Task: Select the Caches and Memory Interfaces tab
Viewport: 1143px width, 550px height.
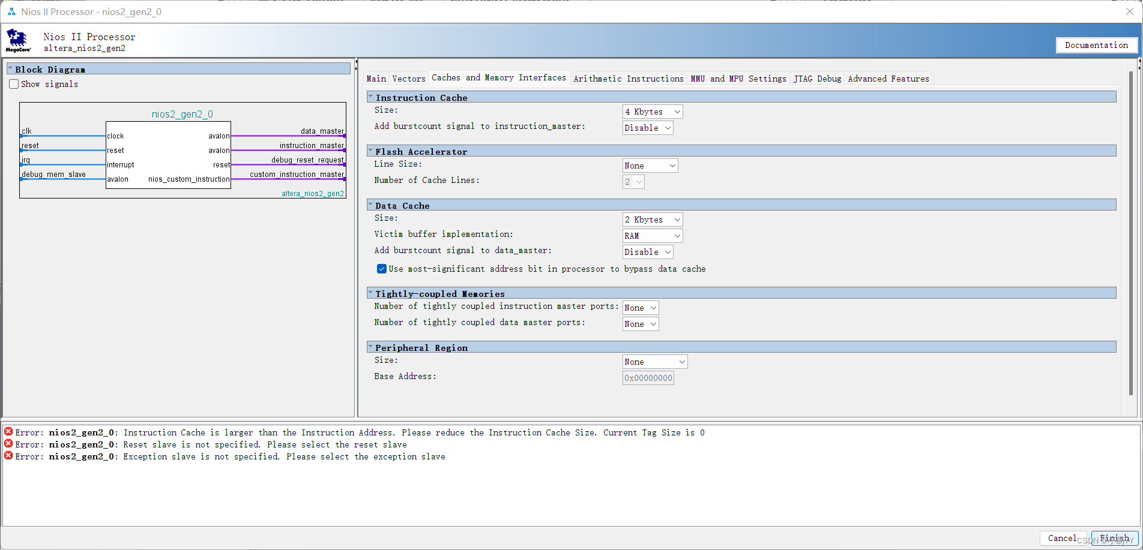Action: [499, 78]
